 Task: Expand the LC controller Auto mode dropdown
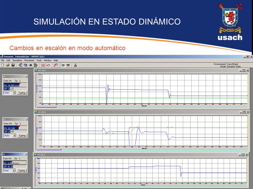point(14,136)
